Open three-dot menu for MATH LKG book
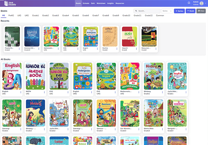208x145 pixels. coord(44,92)
